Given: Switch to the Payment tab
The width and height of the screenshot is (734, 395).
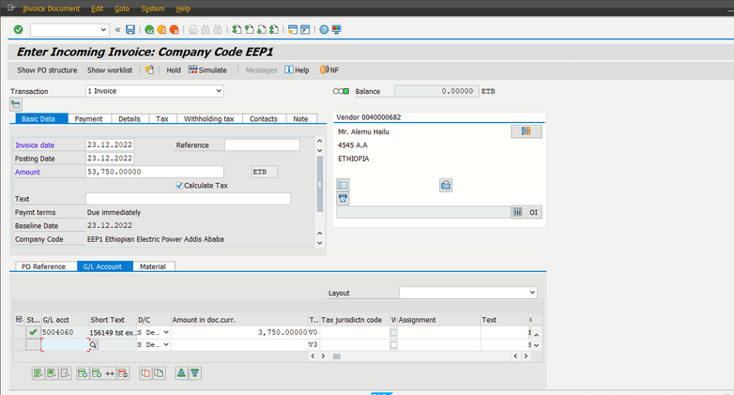Looking at the screenshot, I should (88, 119).
